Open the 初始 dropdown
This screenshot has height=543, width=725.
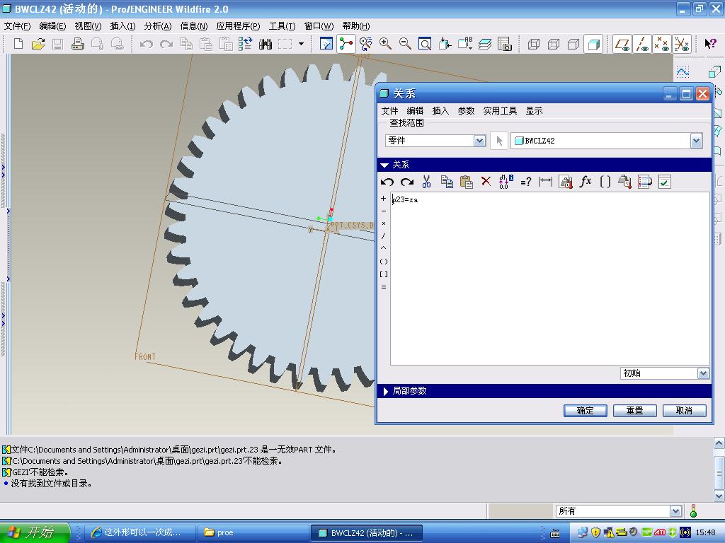(703, 373)
